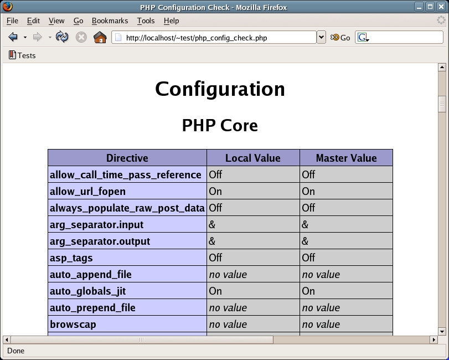Click the Back arrow navigation button
The height and width of the screenshot is (360, 449).
click(13, 37)
